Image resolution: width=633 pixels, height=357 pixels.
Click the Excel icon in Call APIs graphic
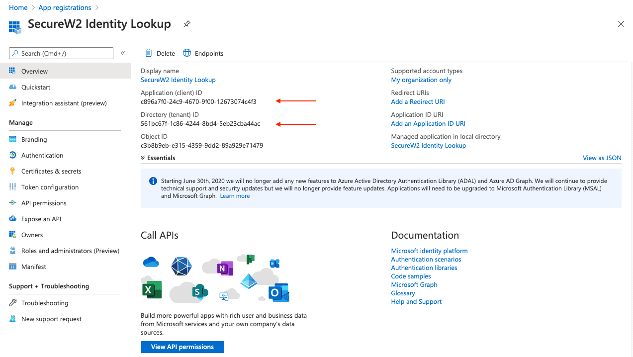click(x=151, y=289)
